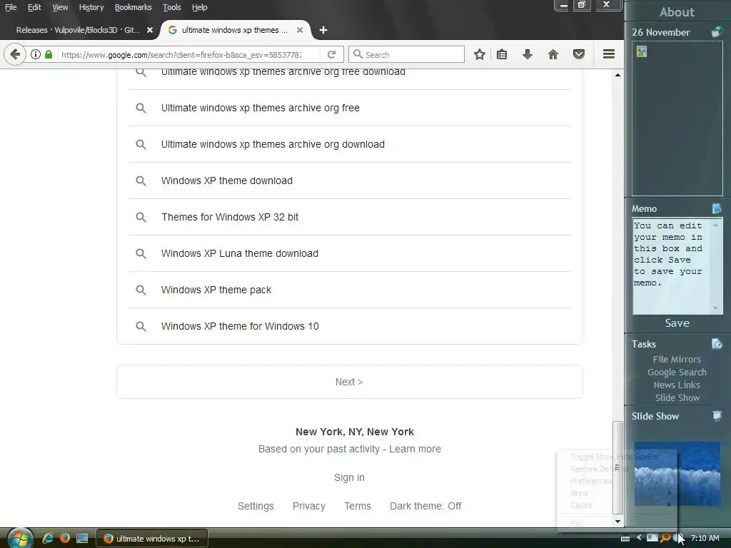This screenshot has width=731, height=548.
Task: Click memo box scroll down arrow
Action: point(715,308)
